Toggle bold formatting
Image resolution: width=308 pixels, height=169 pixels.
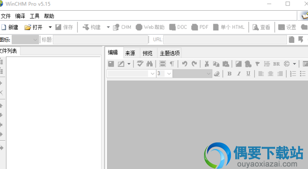(229, 74)
